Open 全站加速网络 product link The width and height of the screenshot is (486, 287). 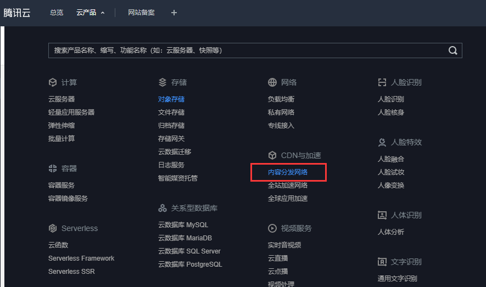click(x=288, y=185)
